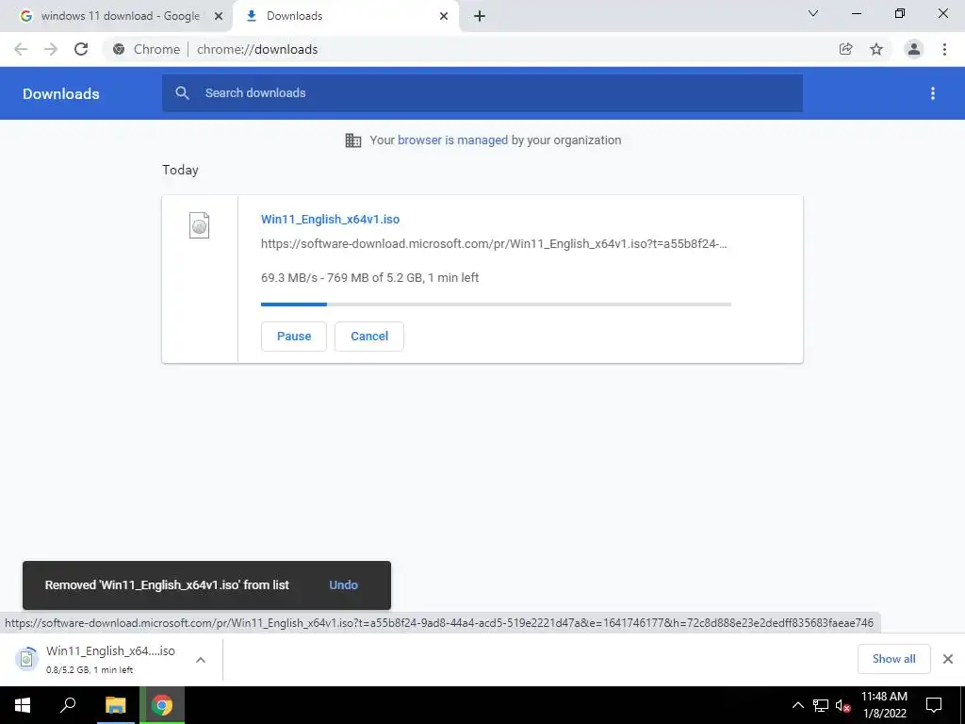This screenshot has width=965, height=724.
Task: Open the share this page icon
Action: coord(846,49)
